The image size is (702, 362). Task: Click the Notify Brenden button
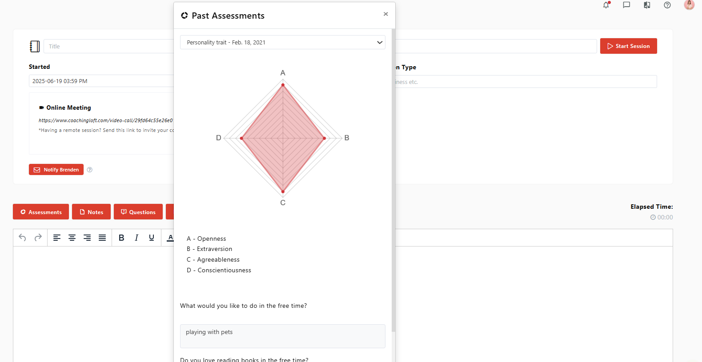56,170
